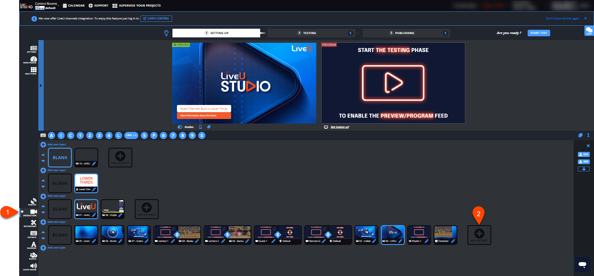Toggle hotkey I circle
The image size is (594, 276).
pos(61,135)
